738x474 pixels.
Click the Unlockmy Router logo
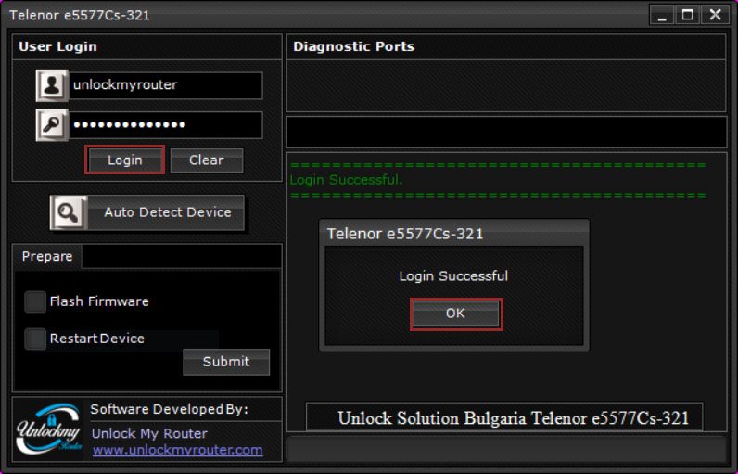[x=48, y=429]
